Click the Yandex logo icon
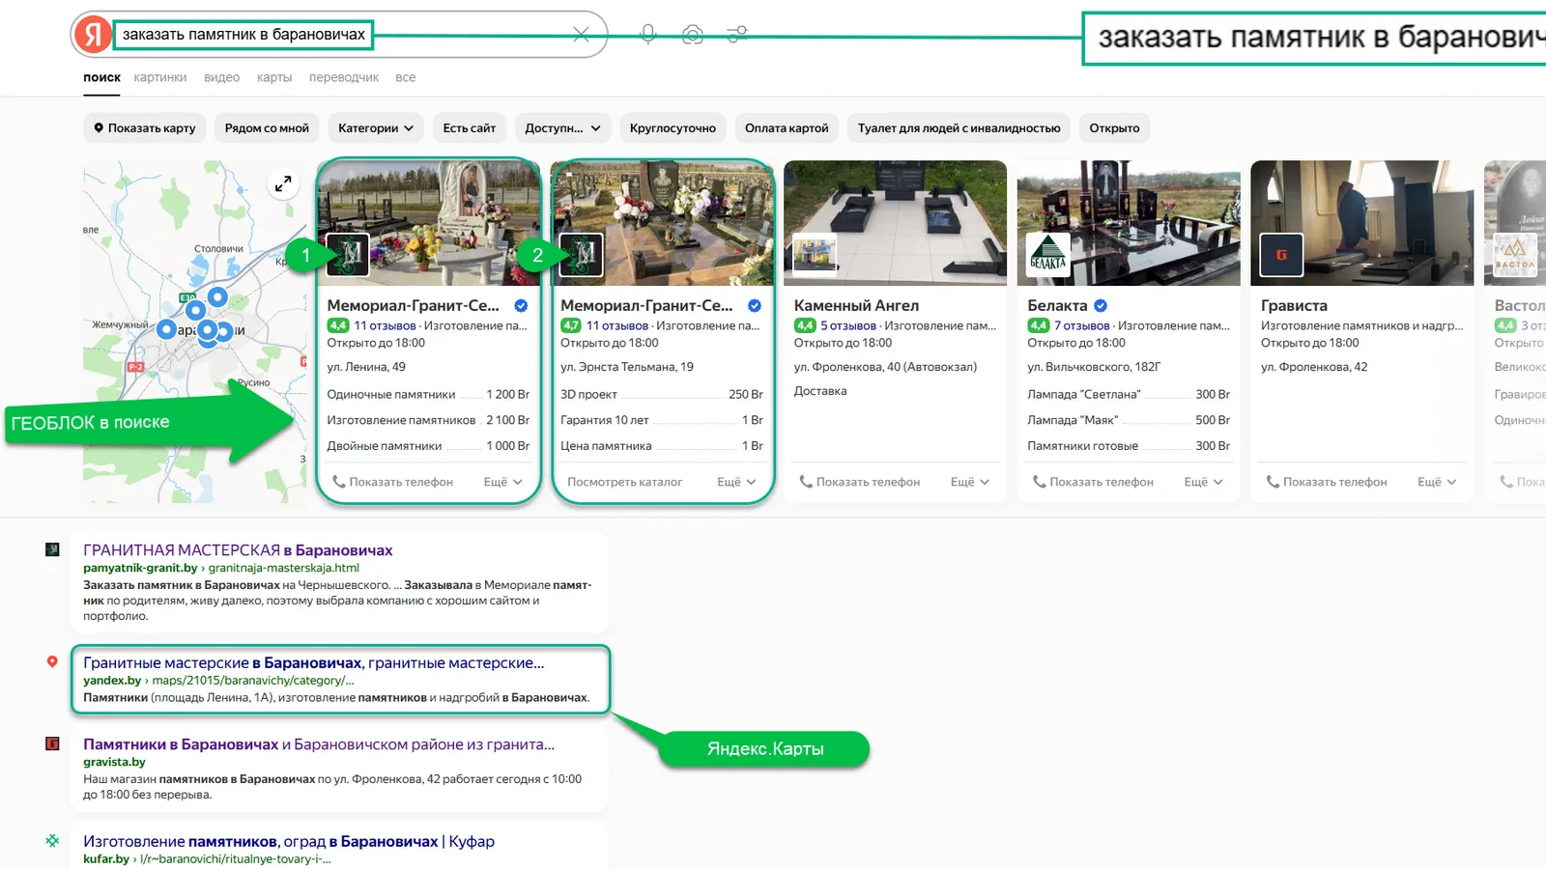The height and width of the screenshot is (869, 1546). tap(93, 35)
